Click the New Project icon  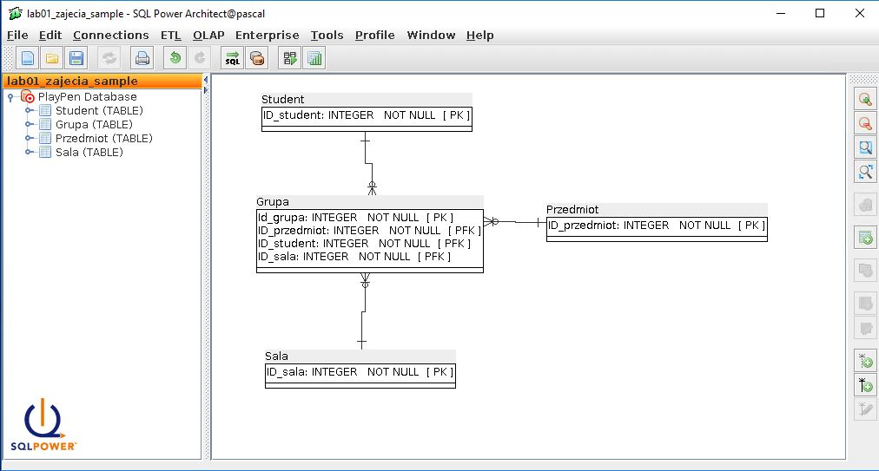pyautogui.click(x=28, y=59)
